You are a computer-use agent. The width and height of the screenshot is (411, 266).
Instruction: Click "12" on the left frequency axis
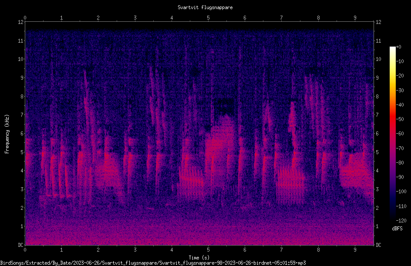pos(21,22)
